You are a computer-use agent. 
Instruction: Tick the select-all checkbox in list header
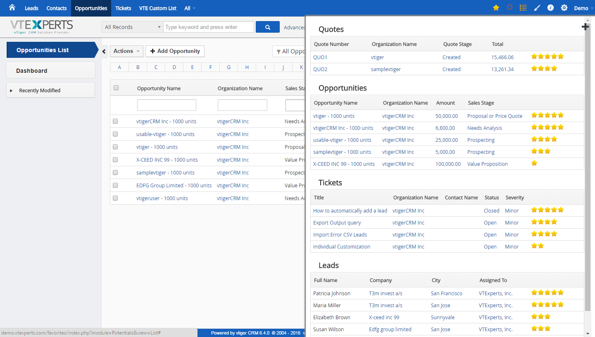click(x=116, y=88)
